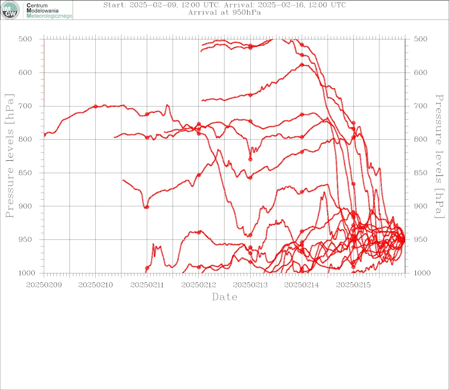Click the date label 20250210

tap(95, 285)
